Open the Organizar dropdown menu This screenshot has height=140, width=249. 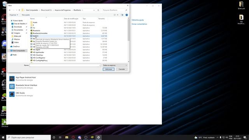point(14,15)
